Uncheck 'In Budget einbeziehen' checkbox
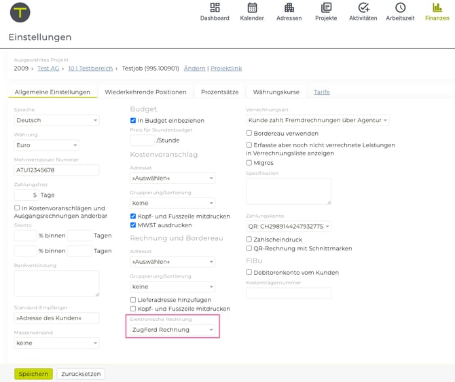The height and width of the screenshot is (382, 455). pyautogui.click(x=133, y=121)
